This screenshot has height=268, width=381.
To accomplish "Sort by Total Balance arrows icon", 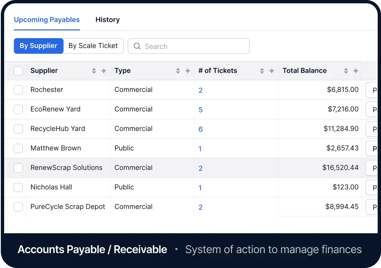I will [346, 71].
